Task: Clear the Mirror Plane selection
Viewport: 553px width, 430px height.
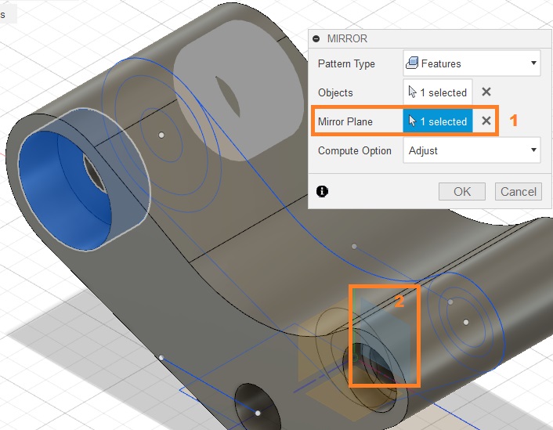Action: coord(486,121)
